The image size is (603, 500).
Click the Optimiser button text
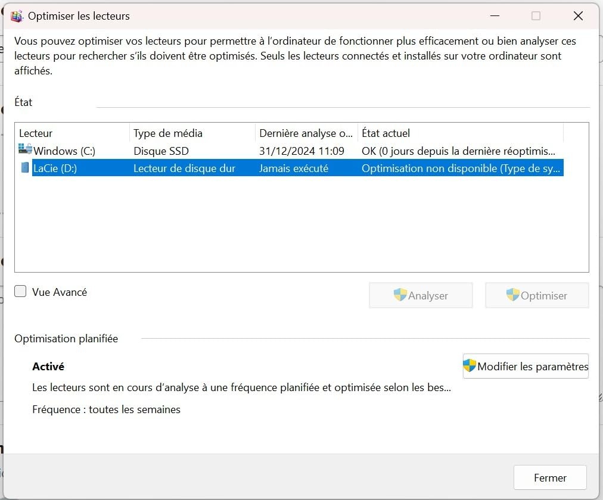coord(543,296)
